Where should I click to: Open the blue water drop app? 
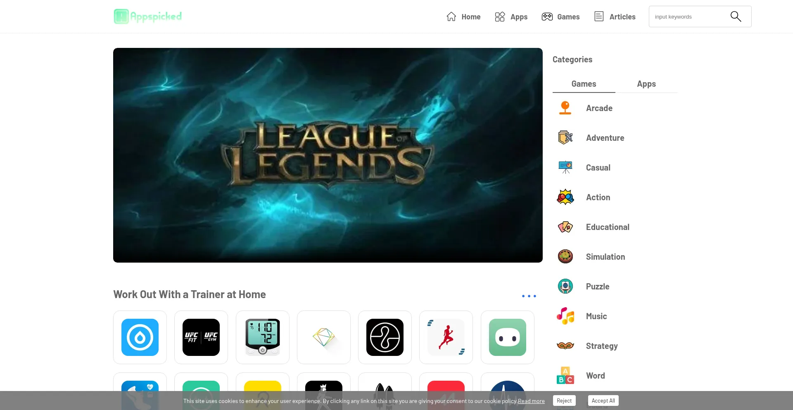point(140,337)
